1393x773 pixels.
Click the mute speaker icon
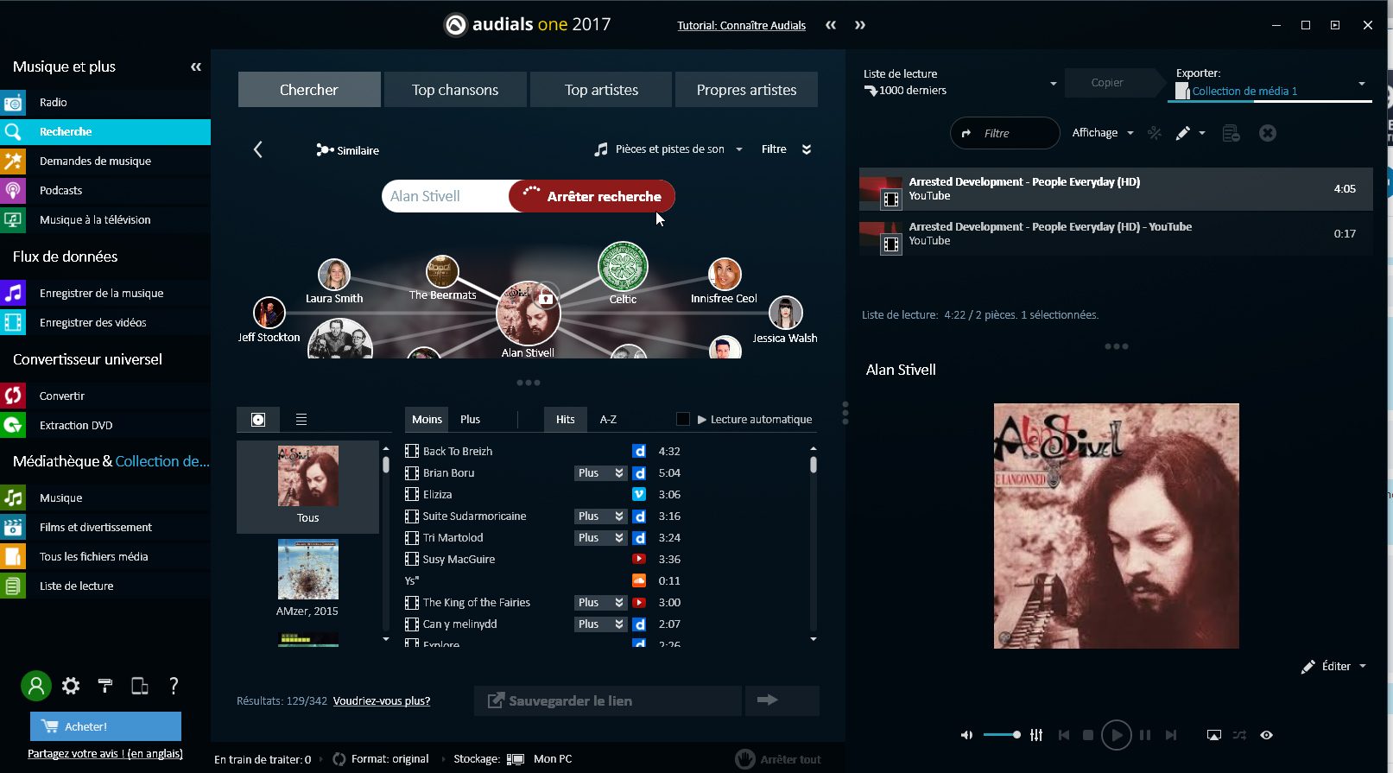[x=966, y=735]
